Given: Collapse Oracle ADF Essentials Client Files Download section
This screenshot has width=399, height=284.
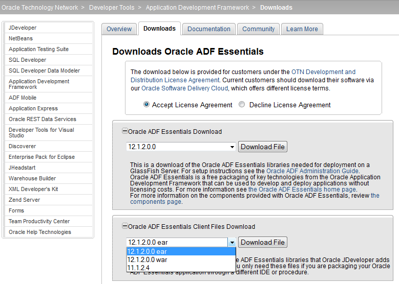Looking at the screenshot, I should [x=124, y=226].
